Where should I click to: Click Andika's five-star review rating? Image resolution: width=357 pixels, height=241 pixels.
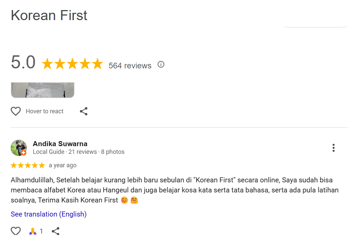coord(28,165)
